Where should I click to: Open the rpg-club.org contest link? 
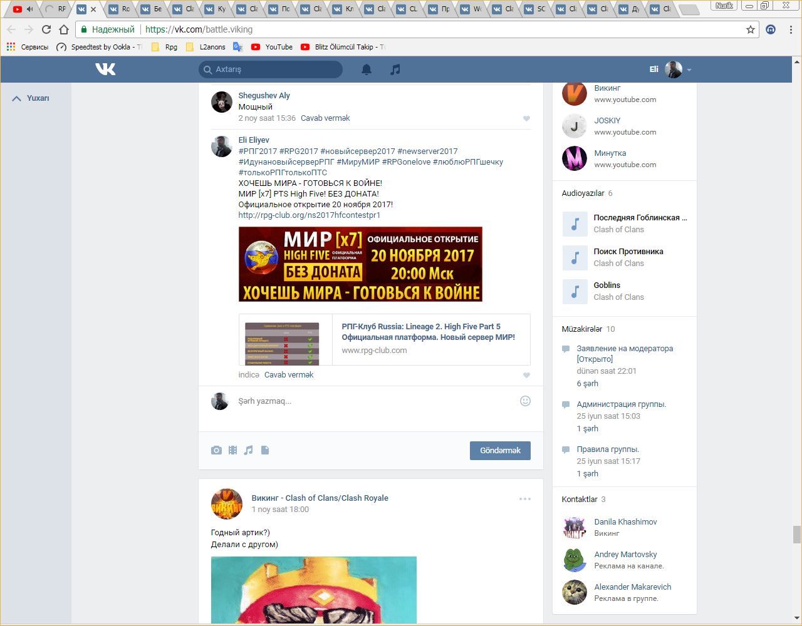pos(310,215)
